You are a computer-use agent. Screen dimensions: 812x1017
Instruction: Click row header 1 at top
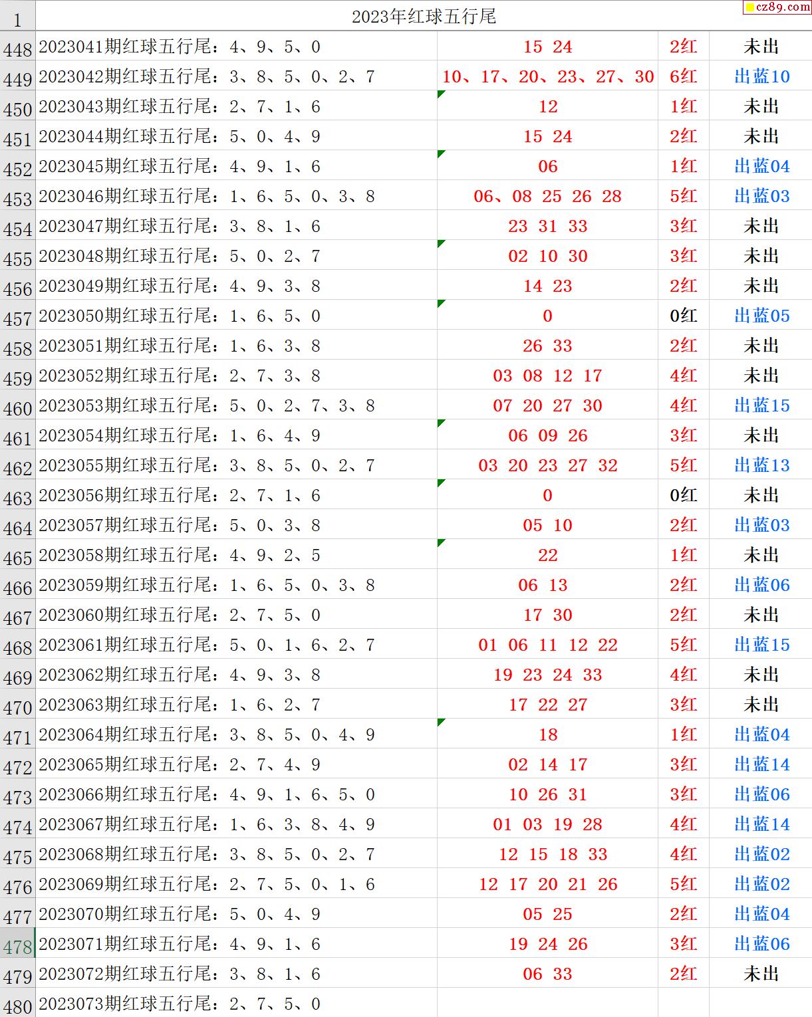(x=17, y=17)
